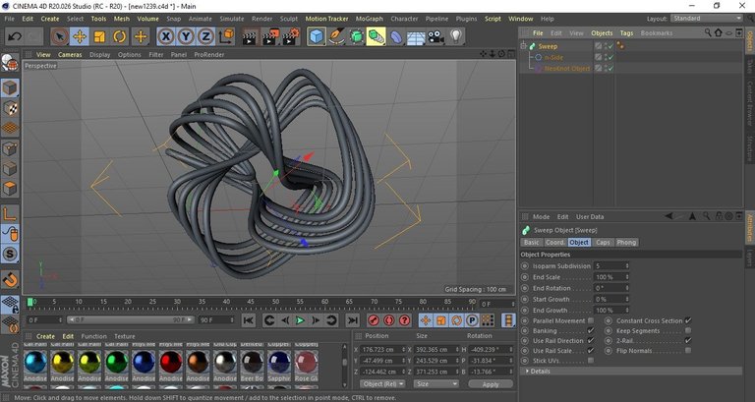Select the n-Side object in tree
Image resolution: width=755 pixels, height=402 pixels.
(553, 57)
